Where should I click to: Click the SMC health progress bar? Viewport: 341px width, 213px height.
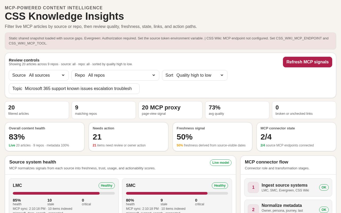pyautogui.click(x=177, y=193)
